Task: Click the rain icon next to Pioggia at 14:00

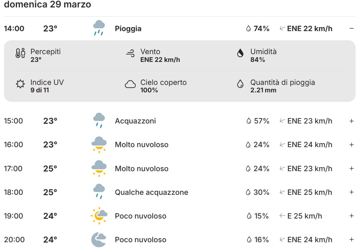Action: (x=98, y=27)
